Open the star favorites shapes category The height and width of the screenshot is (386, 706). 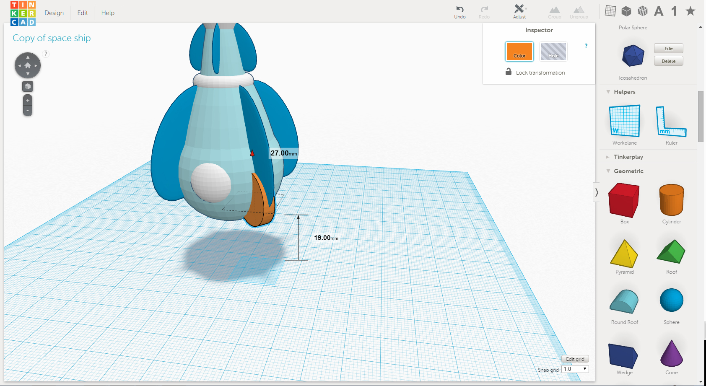tap(690, 11)
